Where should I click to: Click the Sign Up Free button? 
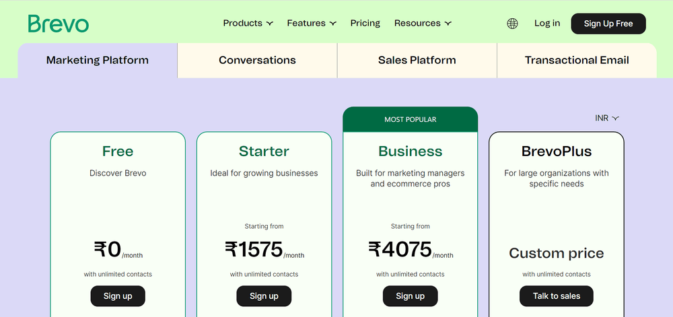coord(608,24)
